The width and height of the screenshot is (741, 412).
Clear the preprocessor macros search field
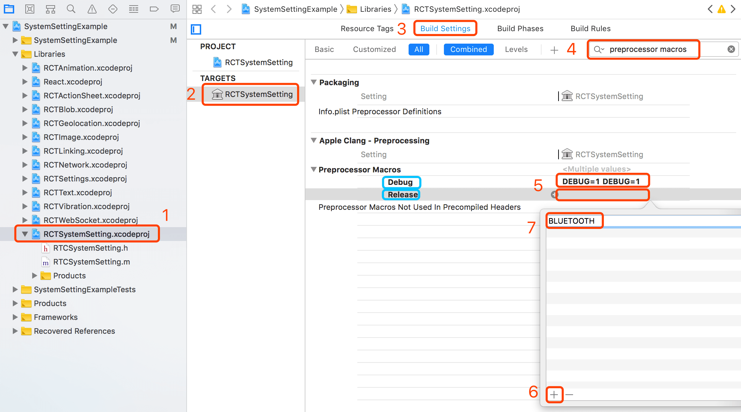731,49
